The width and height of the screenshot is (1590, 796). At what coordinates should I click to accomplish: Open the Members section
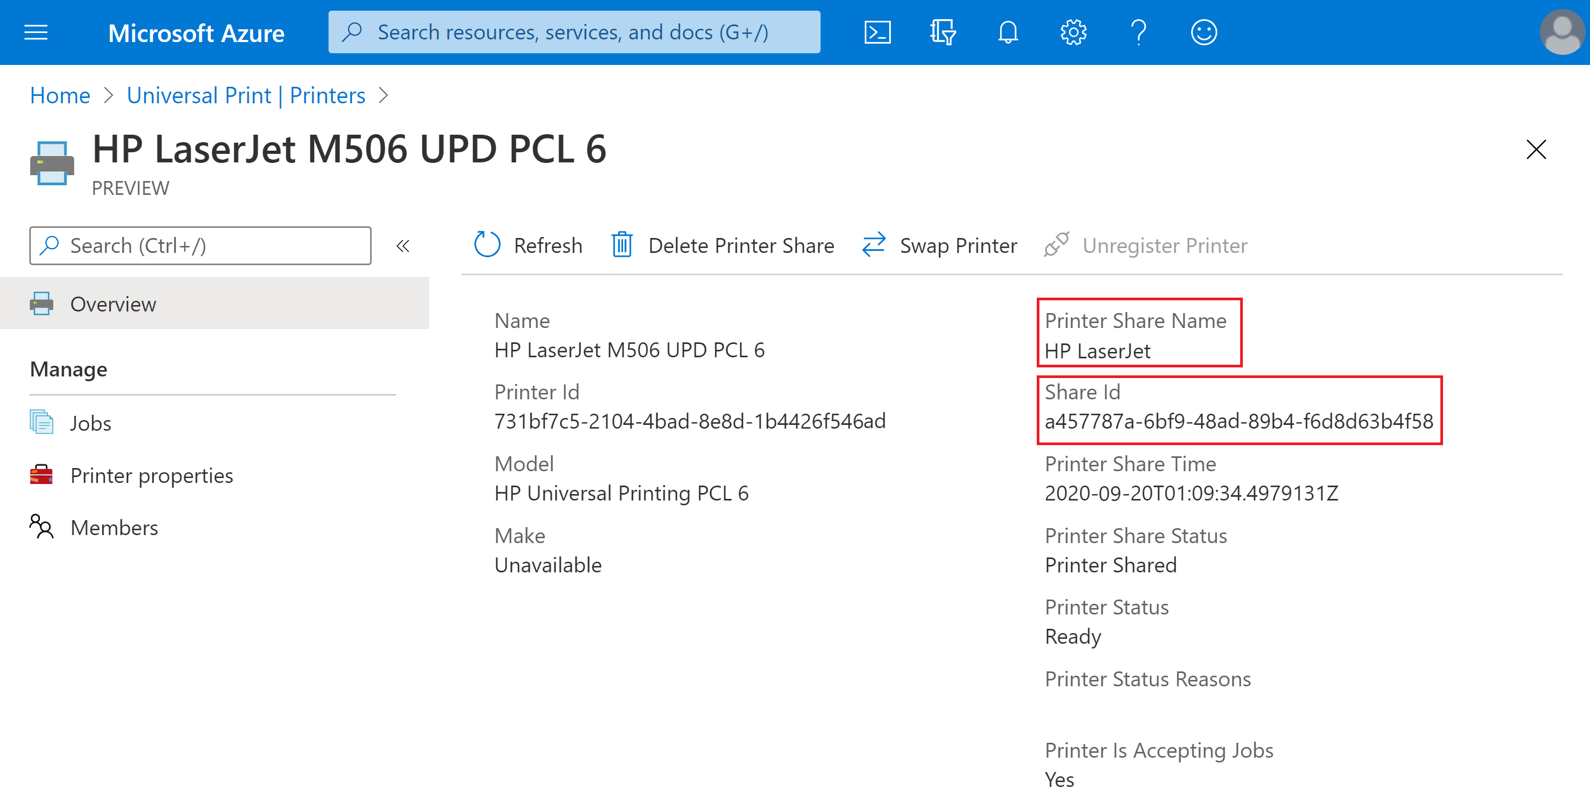[114, 528]
